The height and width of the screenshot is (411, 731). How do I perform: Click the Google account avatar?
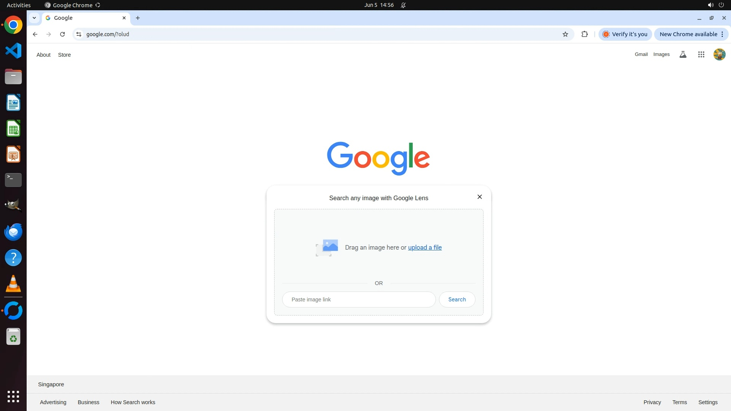coord(719,54)
